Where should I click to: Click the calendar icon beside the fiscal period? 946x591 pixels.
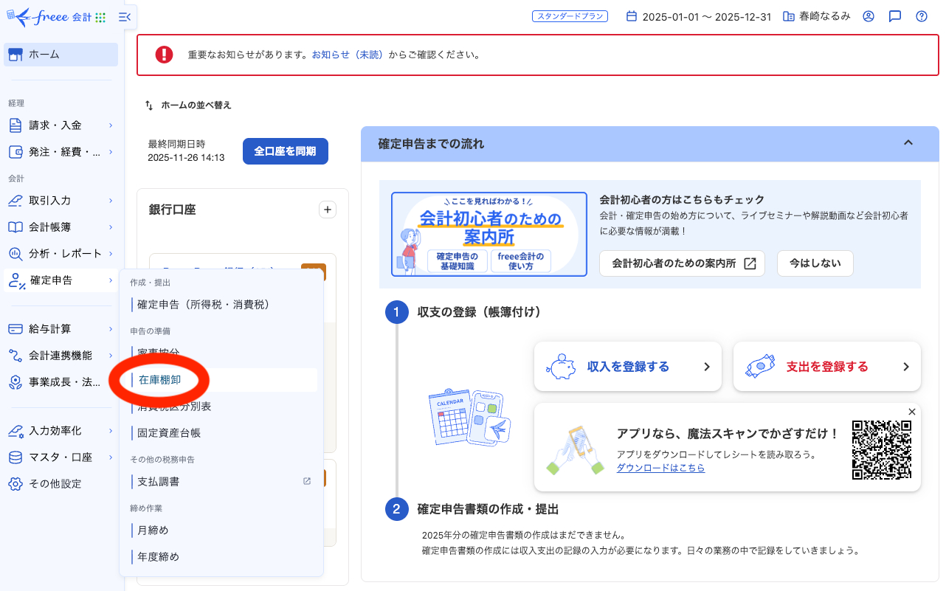(x=631, y=16)
